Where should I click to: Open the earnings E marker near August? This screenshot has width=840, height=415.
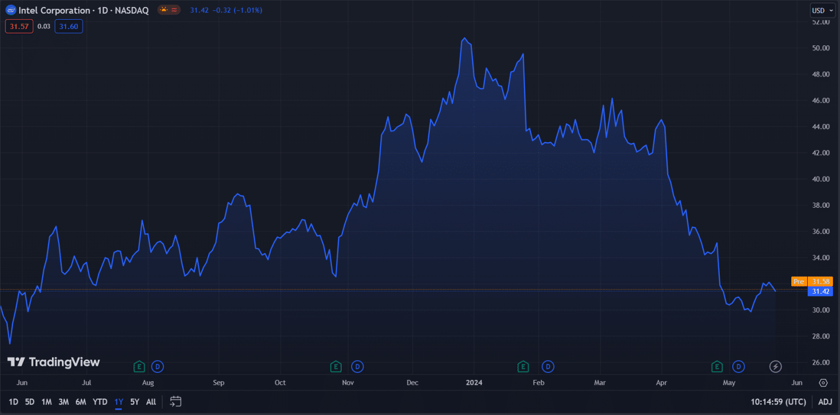tap(139, 366)
